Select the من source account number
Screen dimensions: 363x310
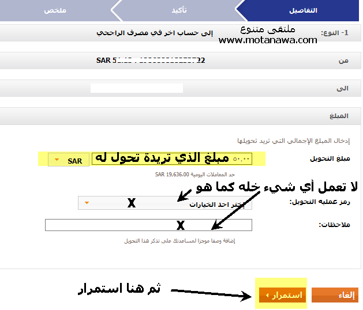[151, 61]
